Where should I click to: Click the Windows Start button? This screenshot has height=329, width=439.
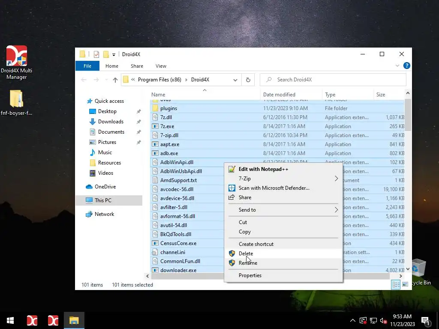click(x=10, y=320)
